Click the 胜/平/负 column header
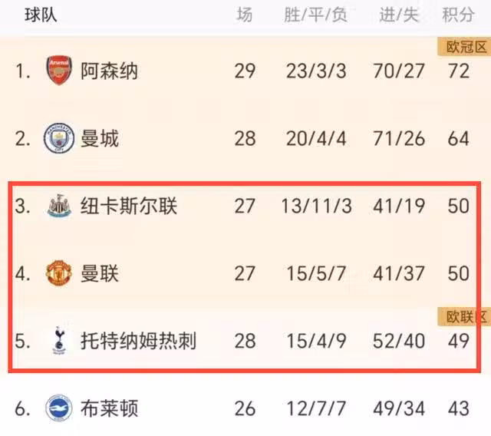Screen dimensions: 491x436 coord(315,15)
